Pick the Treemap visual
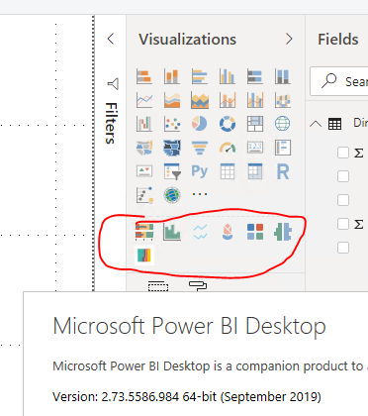368x416 pixels. [255, 124]
